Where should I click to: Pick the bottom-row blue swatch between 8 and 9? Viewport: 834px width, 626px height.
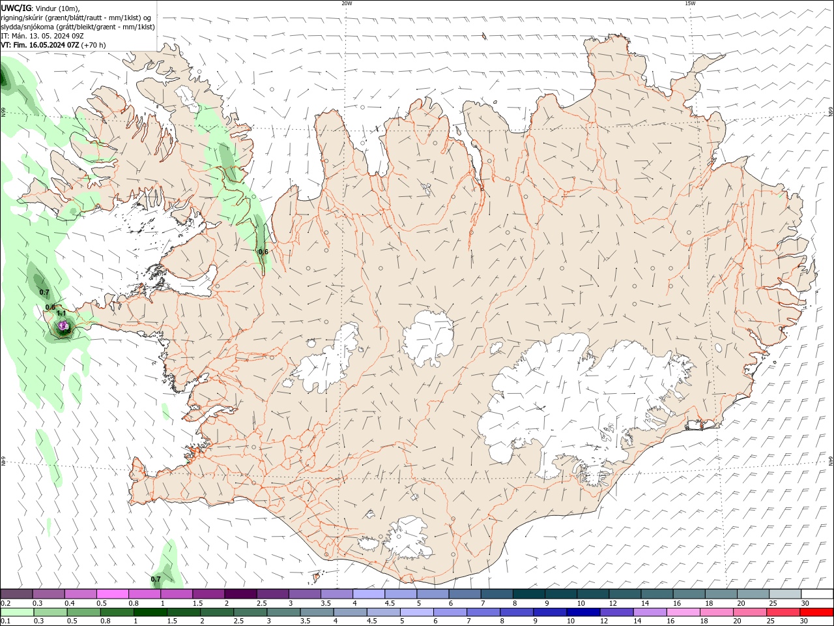(517, 612)
